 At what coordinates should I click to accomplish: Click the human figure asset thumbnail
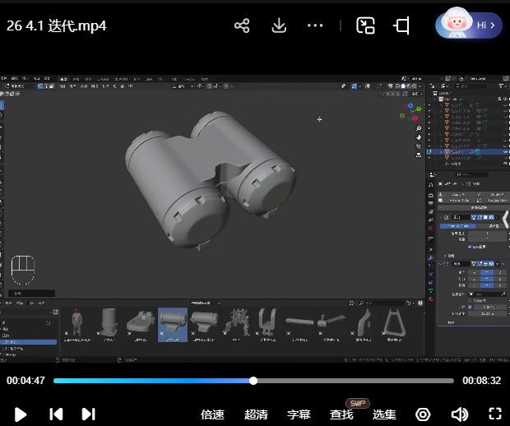coord(77,322)
